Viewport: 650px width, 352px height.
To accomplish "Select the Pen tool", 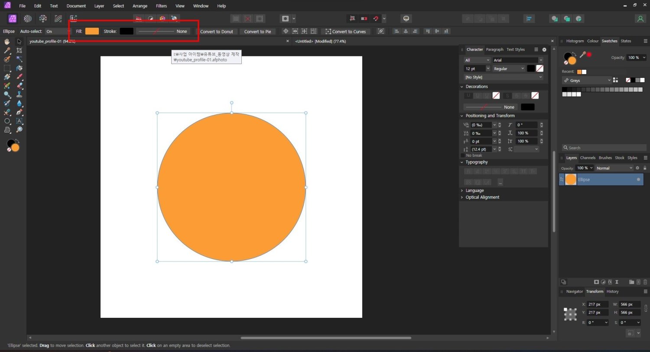I will [x=19, y=112].
